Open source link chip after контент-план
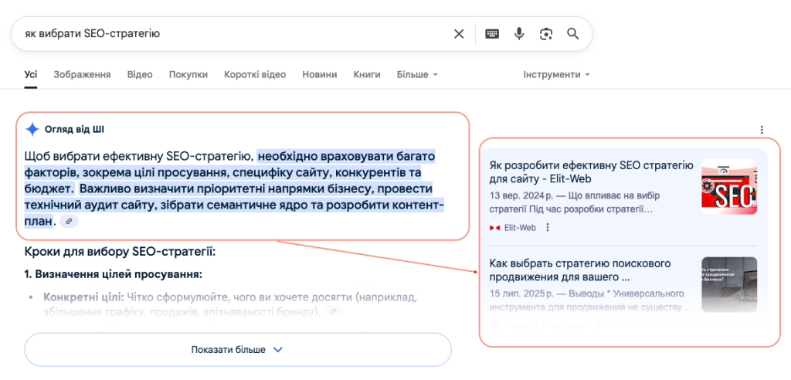This screenshot has height=380, width=791. pyautogui.click(x=69, y=221)
